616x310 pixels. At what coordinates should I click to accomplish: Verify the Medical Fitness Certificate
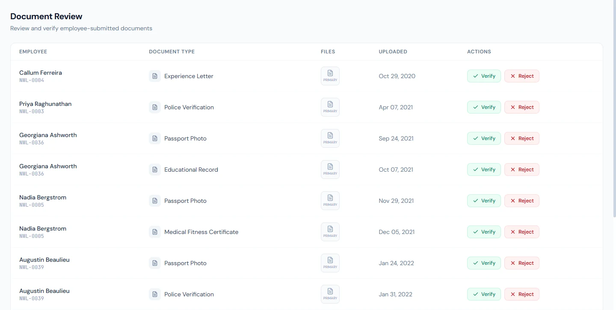tap(484, 232)
